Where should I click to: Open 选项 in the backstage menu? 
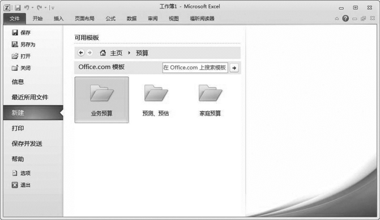[21, 173]
